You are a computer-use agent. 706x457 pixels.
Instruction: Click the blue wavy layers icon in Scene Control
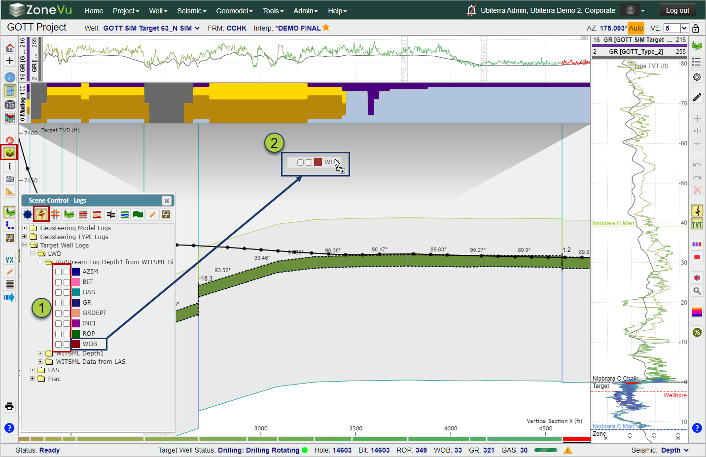[x=125, y=214]
